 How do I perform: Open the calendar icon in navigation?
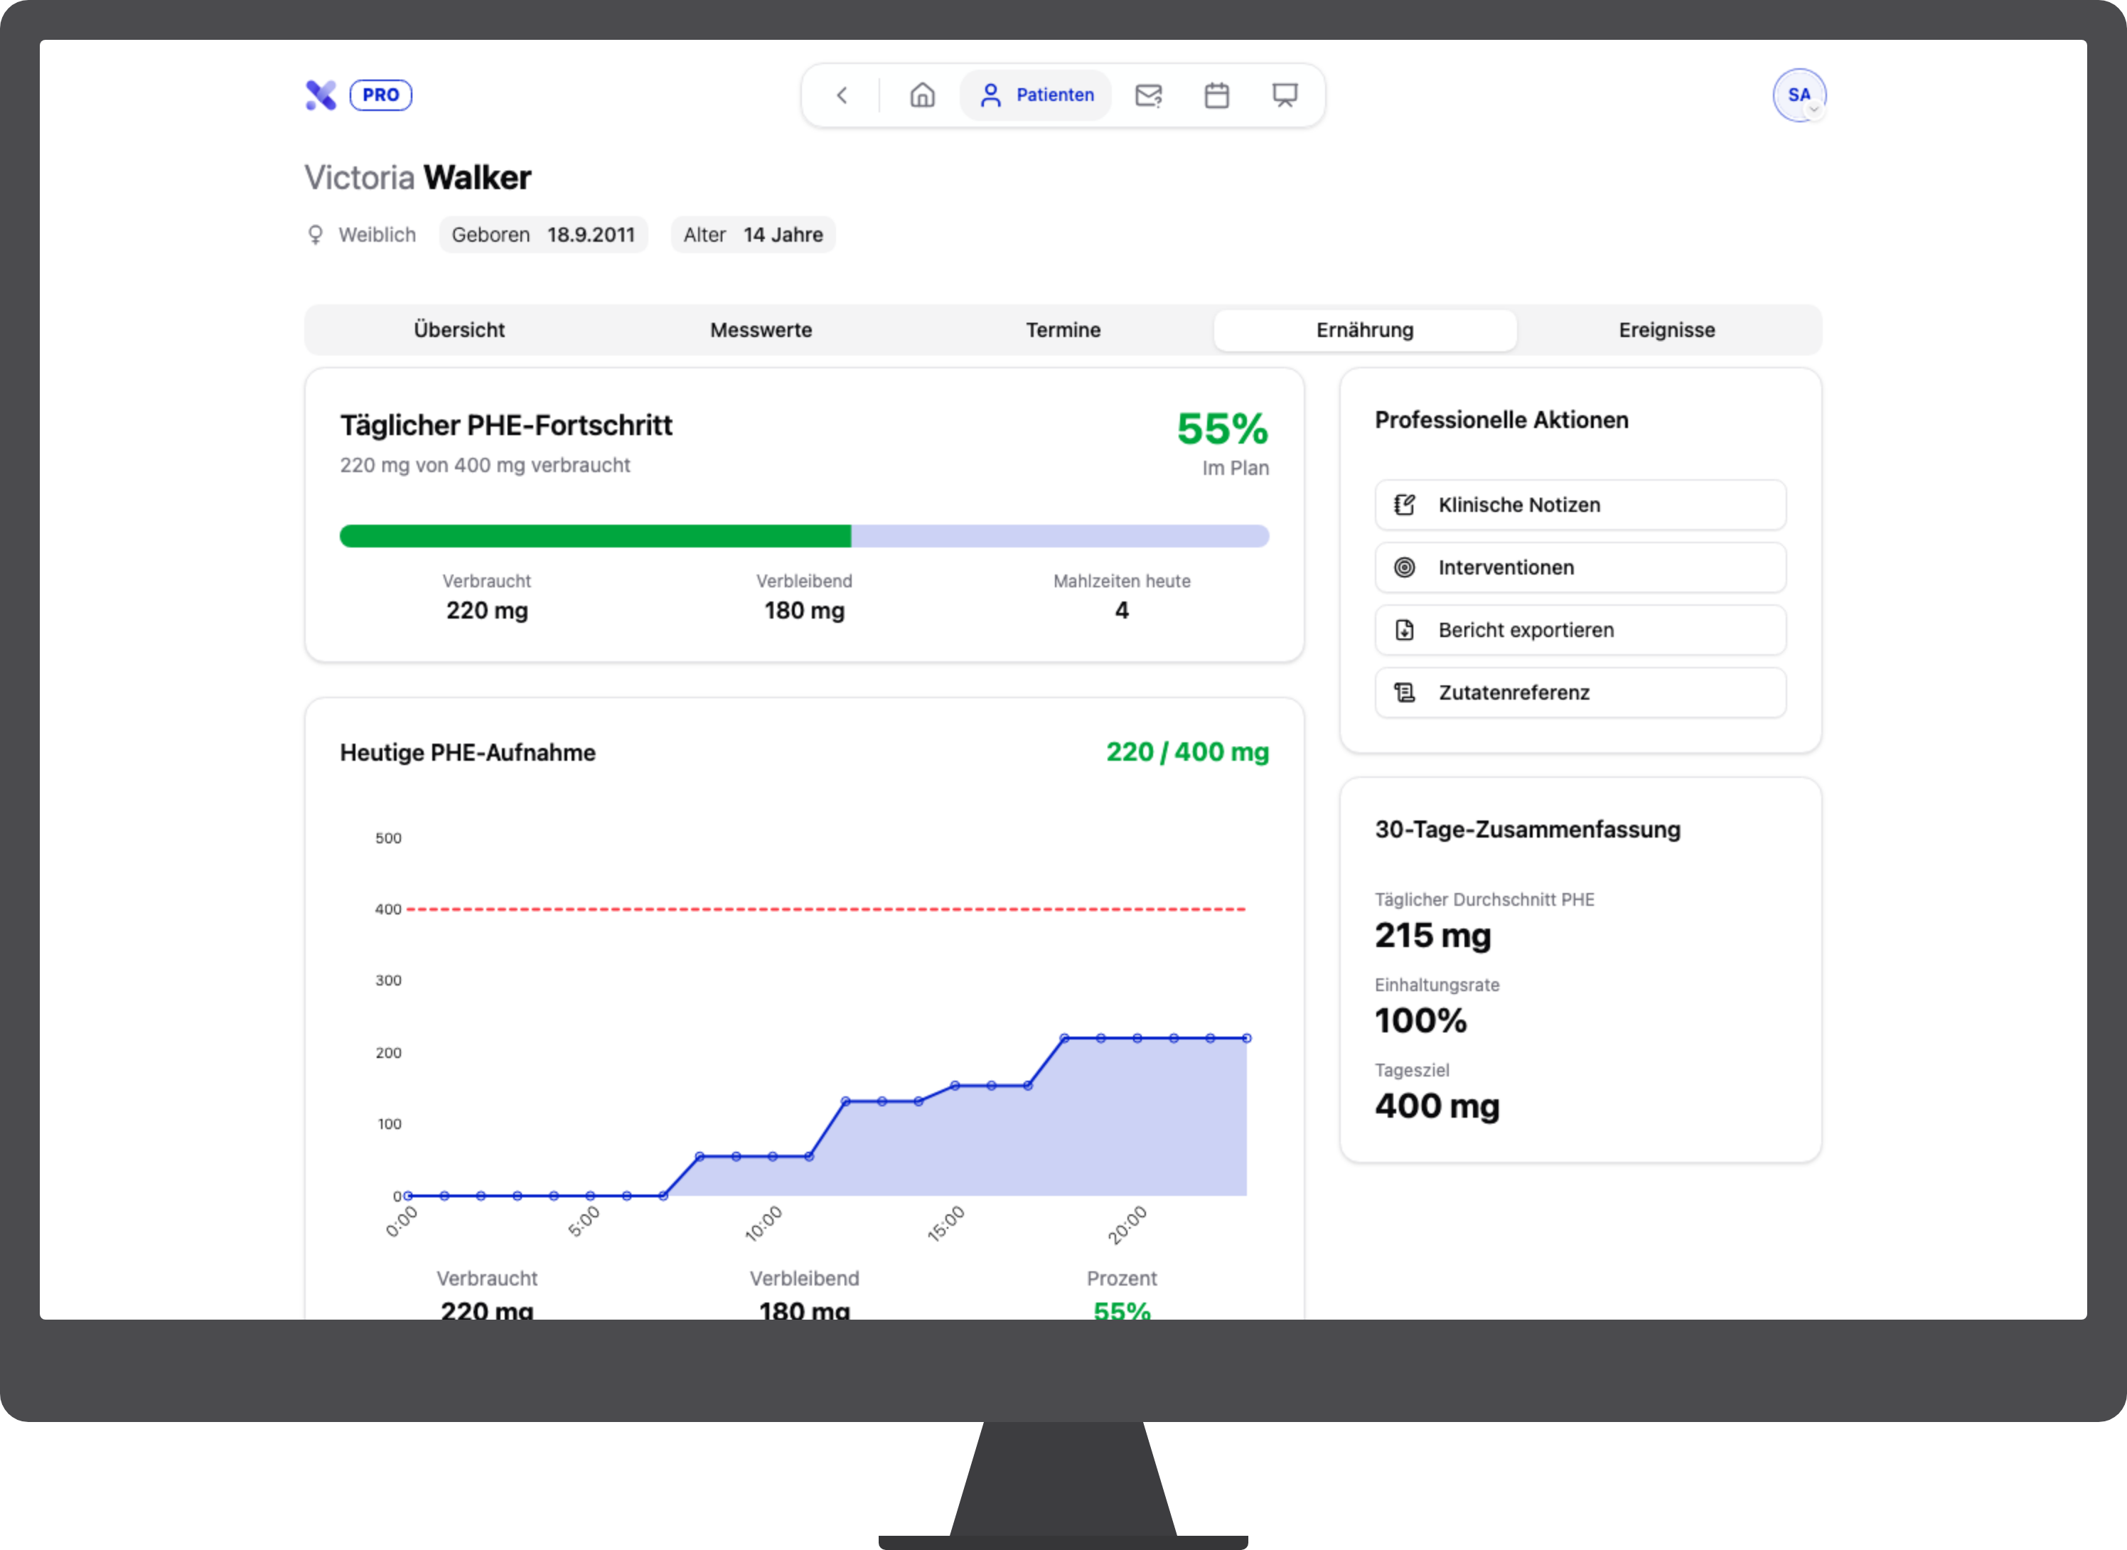pos(1216,95)
